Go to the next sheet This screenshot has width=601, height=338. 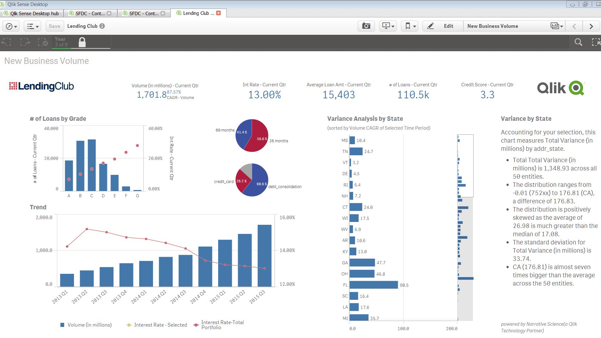click(591, 26)
